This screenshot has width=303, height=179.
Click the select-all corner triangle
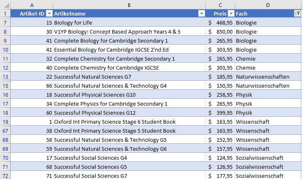pos(7,5)
